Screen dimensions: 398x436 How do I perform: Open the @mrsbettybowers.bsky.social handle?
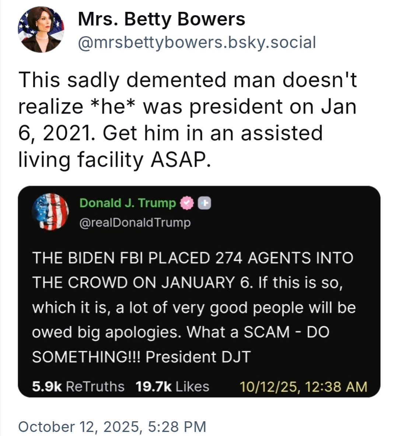(x=197, y=42)
